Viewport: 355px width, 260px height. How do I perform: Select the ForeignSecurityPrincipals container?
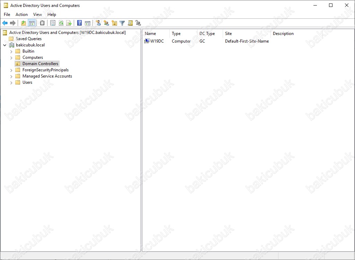pyautogui.click(x=45, y=70)
